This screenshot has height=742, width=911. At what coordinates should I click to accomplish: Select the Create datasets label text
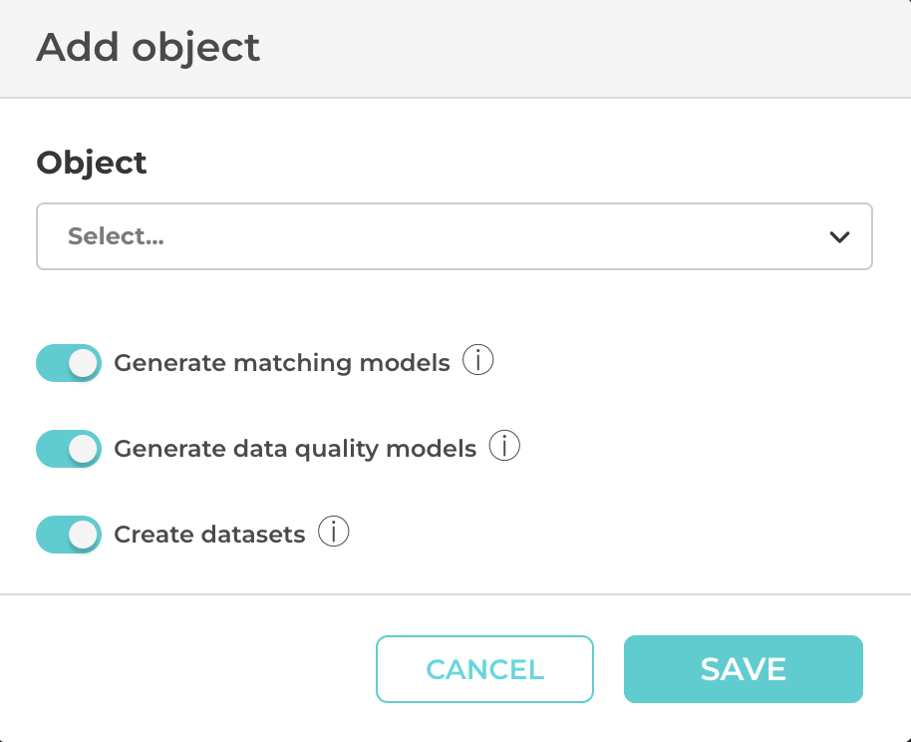pos(209,535)
